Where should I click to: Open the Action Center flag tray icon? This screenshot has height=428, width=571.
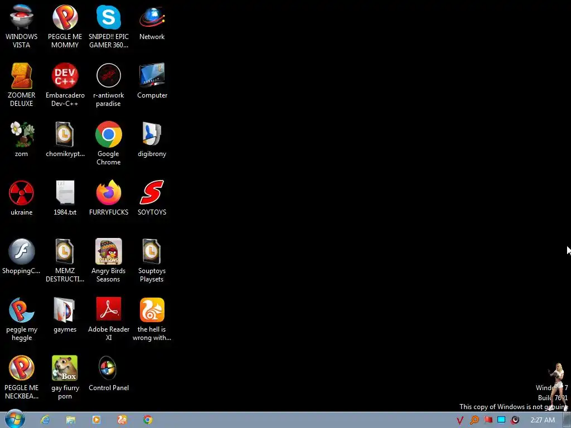point(488,420)
